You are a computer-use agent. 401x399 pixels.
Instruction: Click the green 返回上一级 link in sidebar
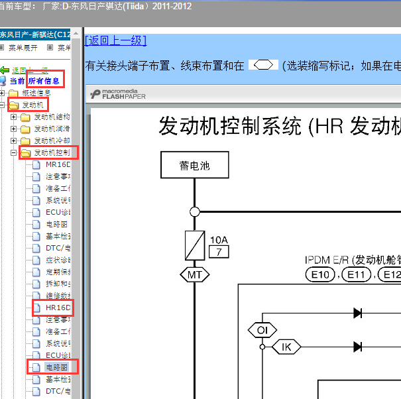click(x=30, y=70)
